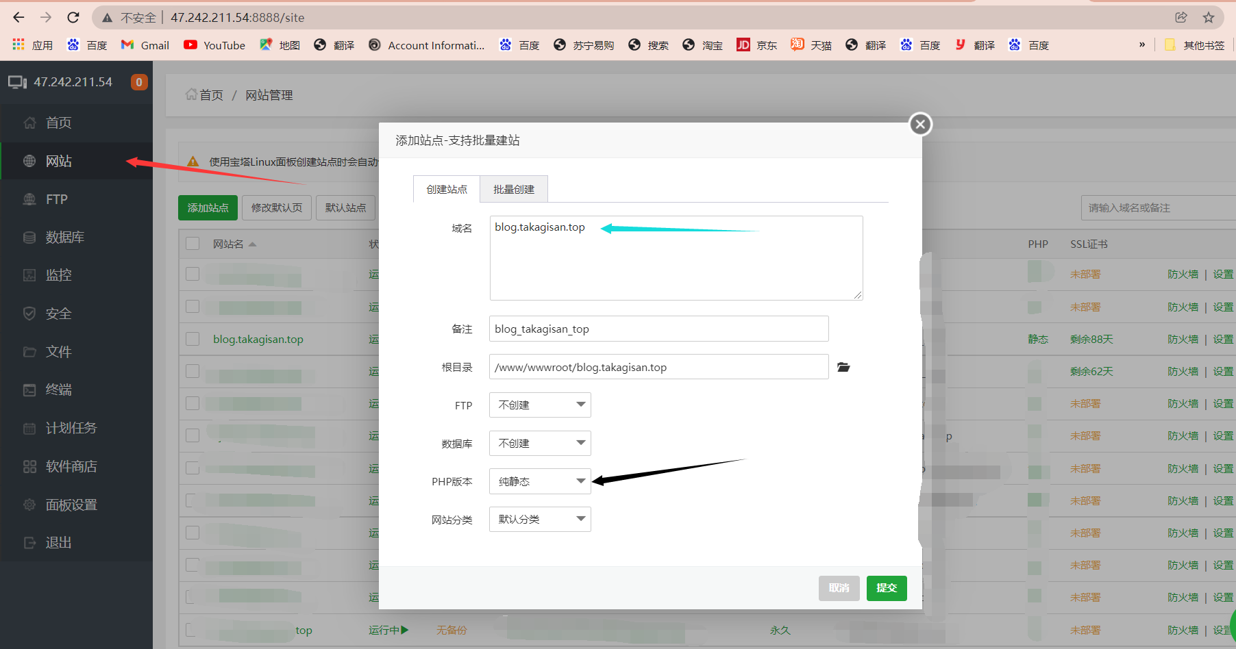1236x649 pixels.
Task: Click the 取消 cancel button
Action: 839,588
